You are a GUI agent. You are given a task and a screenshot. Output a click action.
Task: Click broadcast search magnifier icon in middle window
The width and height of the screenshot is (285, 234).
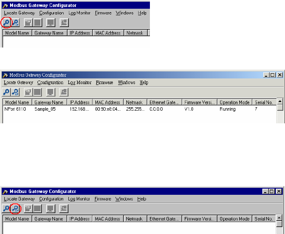tap(6, 92)
